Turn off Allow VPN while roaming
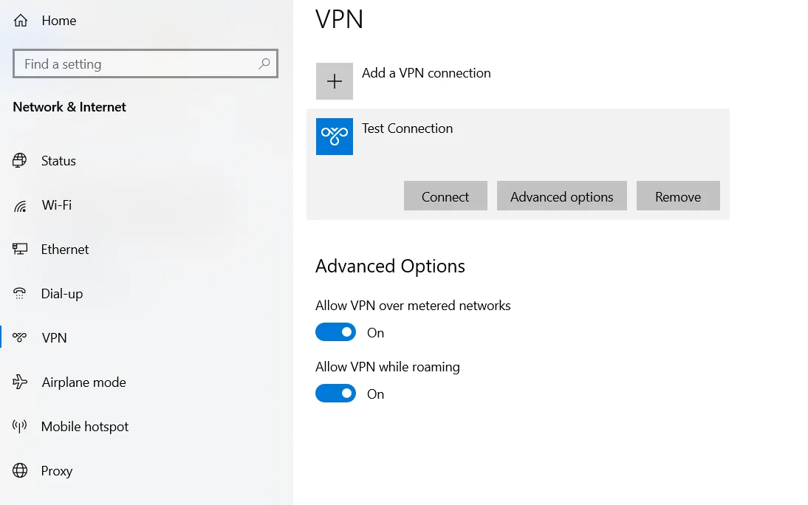 click(x=335, y=393)
